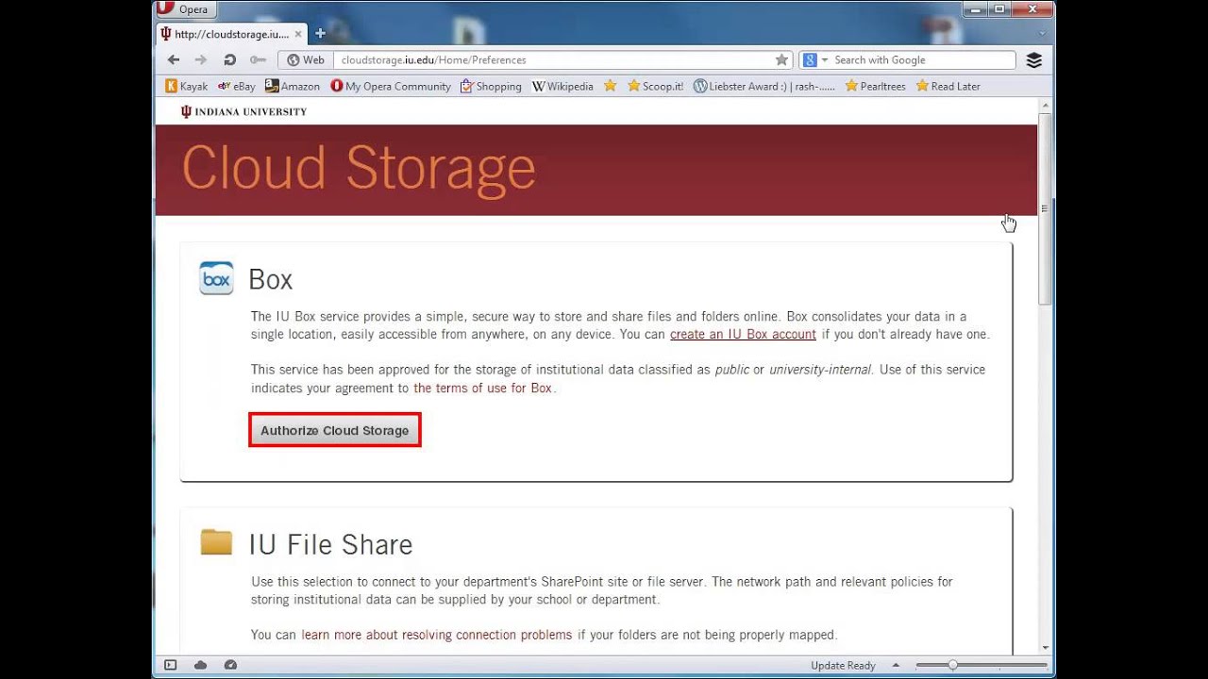Open learn more about resolving connection problems
The image size is (1208, 679).
[x=437, y=635]
